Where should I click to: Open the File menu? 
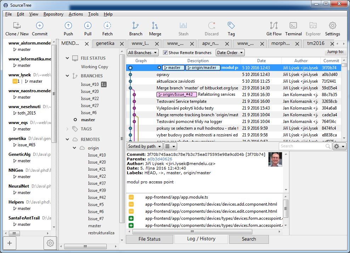[x=9, y=14]
